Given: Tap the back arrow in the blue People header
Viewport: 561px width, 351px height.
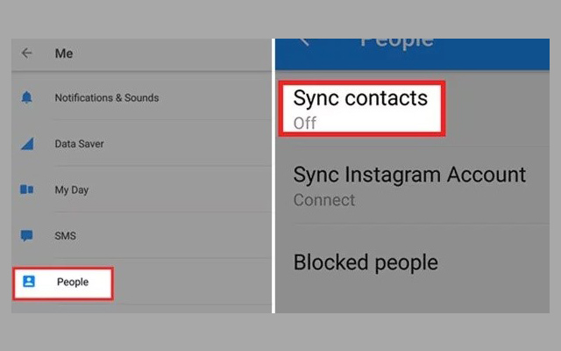Looking at the screenshot, I should point(304,40).
